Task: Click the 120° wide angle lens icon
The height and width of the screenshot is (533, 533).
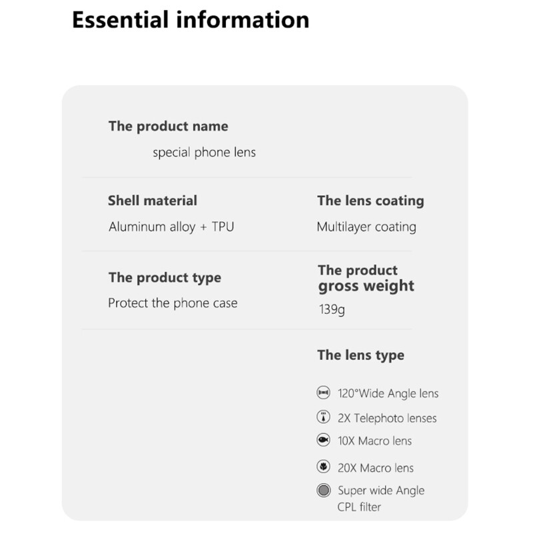Action: [324, 393]
